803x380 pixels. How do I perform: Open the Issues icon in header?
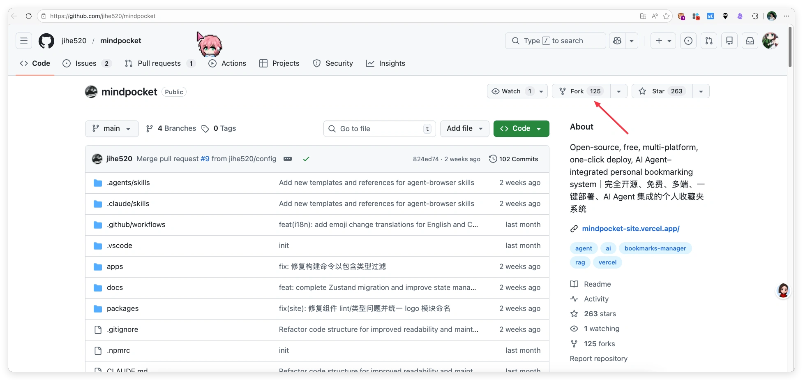click(688, 41)
